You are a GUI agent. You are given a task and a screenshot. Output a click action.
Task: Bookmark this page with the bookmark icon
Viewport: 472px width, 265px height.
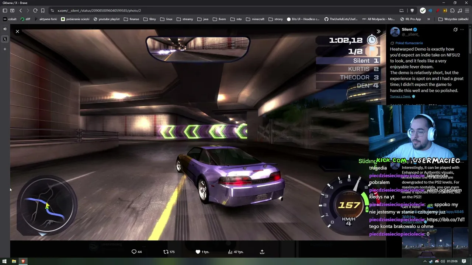click(x=43, y=11)
